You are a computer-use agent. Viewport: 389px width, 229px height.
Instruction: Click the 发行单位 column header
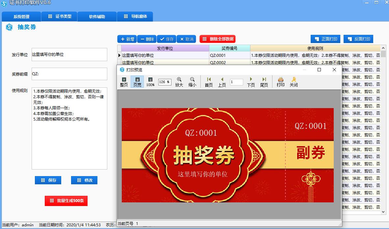[x=165, y=48]
